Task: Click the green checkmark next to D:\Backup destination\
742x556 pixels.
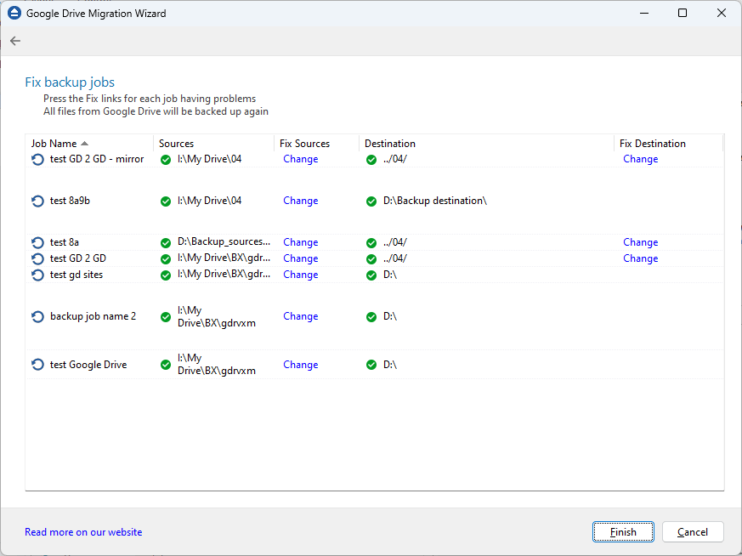Action: [x=371, y=201]
